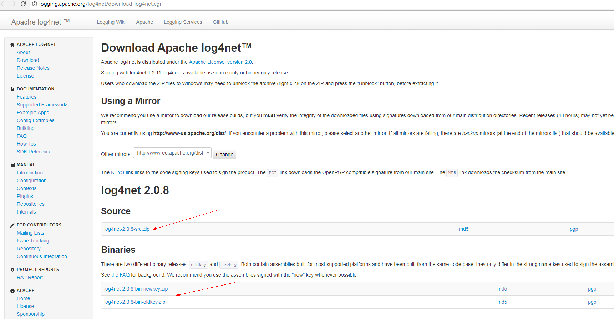
Task: Click the Project Reports gear icon
Action: 12,270
